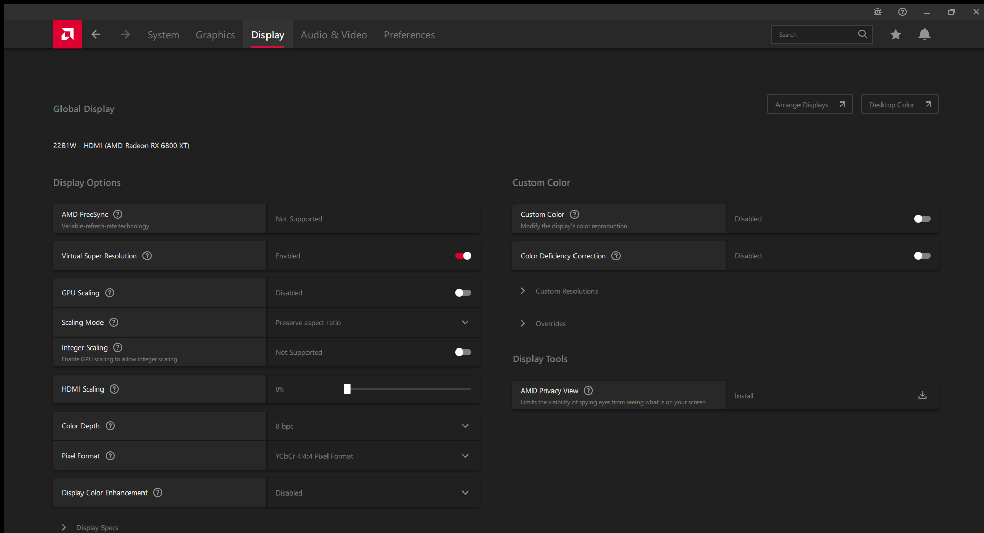Expand the Custom Resolutions section
The image size is (984, 533).
(566, 291)
